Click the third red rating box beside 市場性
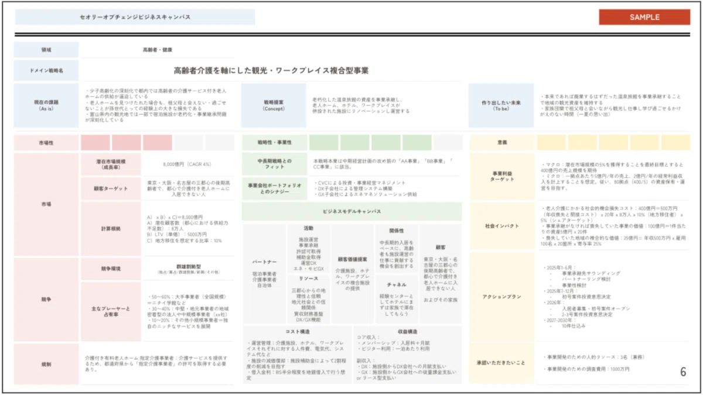This screenshot has height=395, width=703. coord(158,142)
